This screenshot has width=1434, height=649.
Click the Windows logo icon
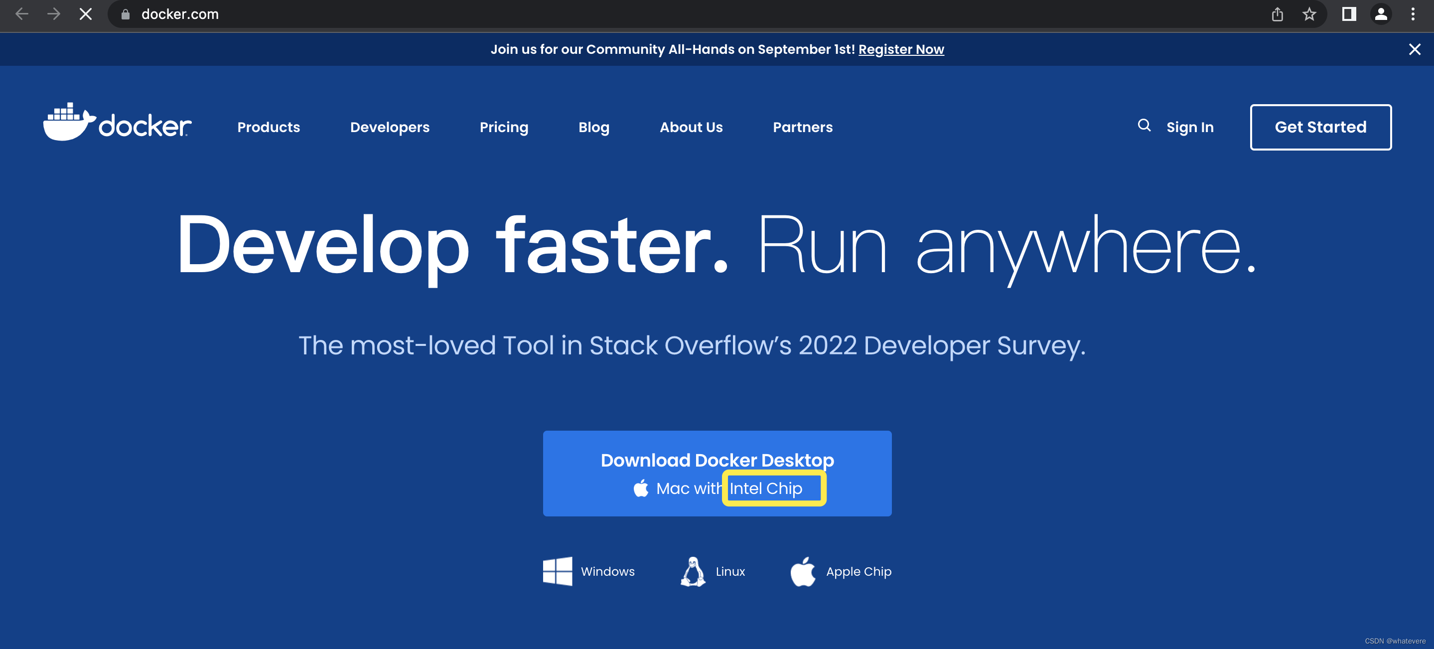click(557, 572)
